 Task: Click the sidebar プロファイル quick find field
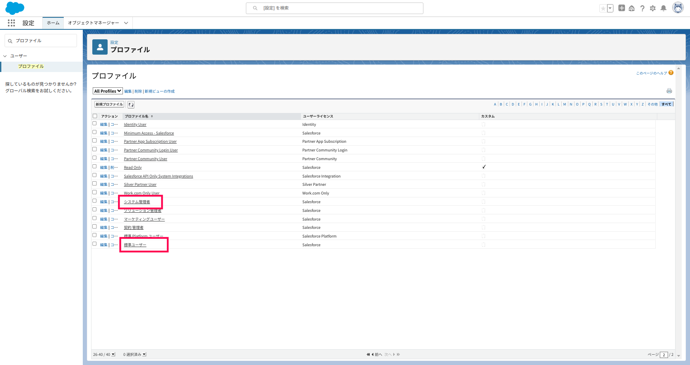point(41,41)
